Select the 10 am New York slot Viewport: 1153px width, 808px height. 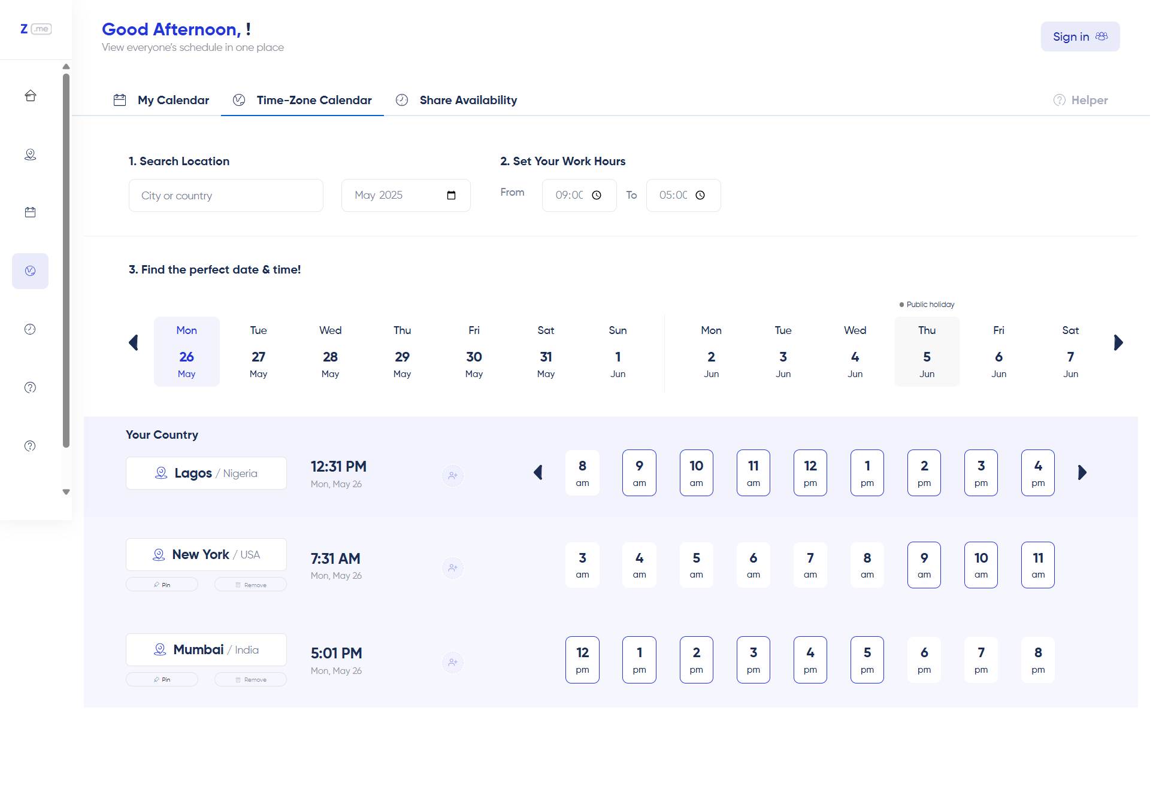(x=980, y=565)
